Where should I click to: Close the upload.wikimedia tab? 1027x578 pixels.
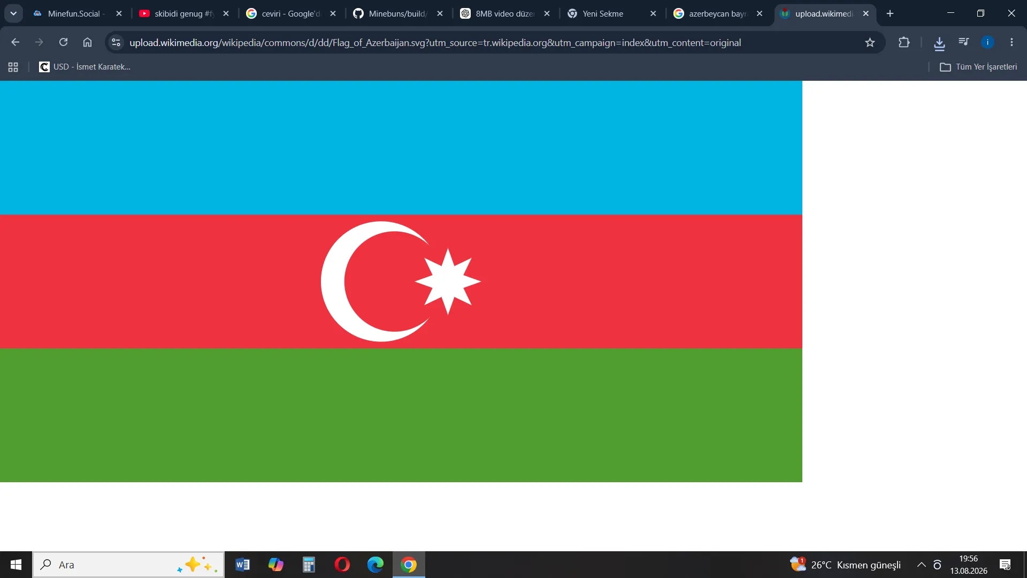tap(866, 13)
